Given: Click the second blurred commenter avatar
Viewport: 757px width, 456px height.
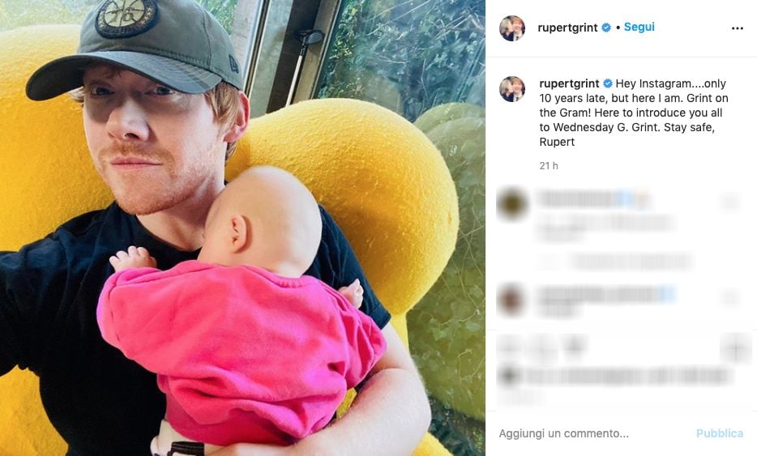Looking at the screenshot, I should click(511, 299).
